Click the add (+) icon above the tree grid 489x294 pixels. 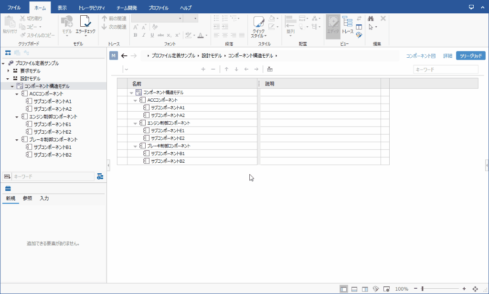coord(203,69)
